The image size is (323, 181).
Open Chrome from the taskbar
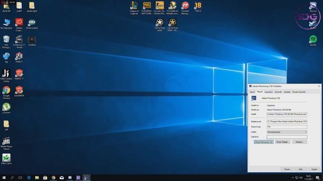(53, 177)
